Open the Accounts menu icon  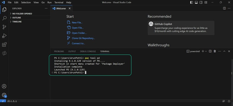tap(4, 86)
